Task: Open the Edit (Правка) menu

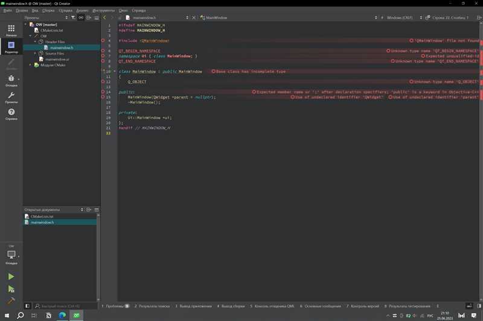Action: coord(22,10)
